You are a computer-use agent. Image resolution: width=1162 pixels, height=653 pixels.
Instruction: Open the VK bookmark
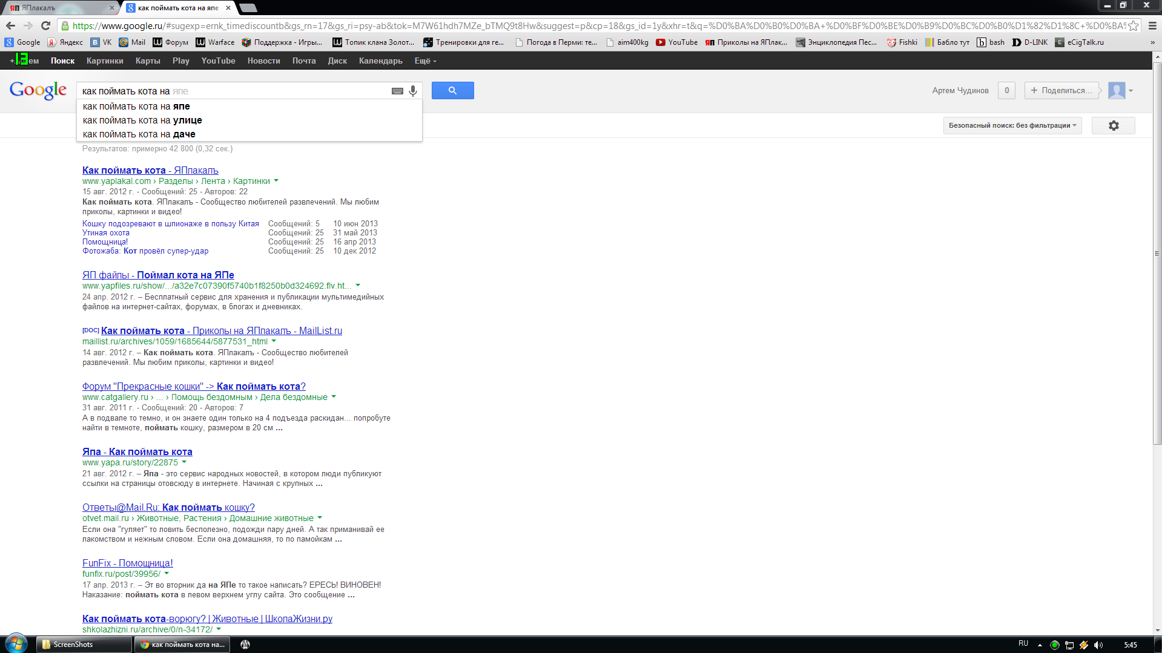[101, 42]
